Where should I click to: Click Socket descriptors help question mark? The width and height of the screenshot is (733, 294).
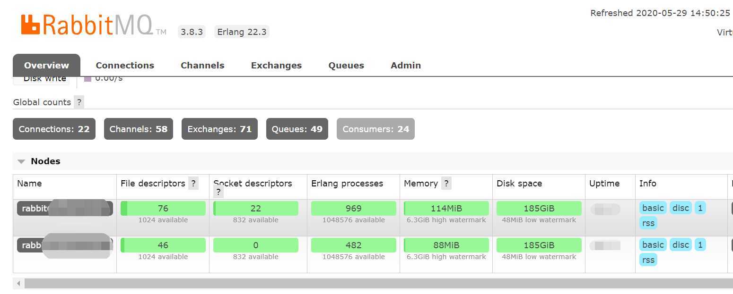(x=218, y=192)
